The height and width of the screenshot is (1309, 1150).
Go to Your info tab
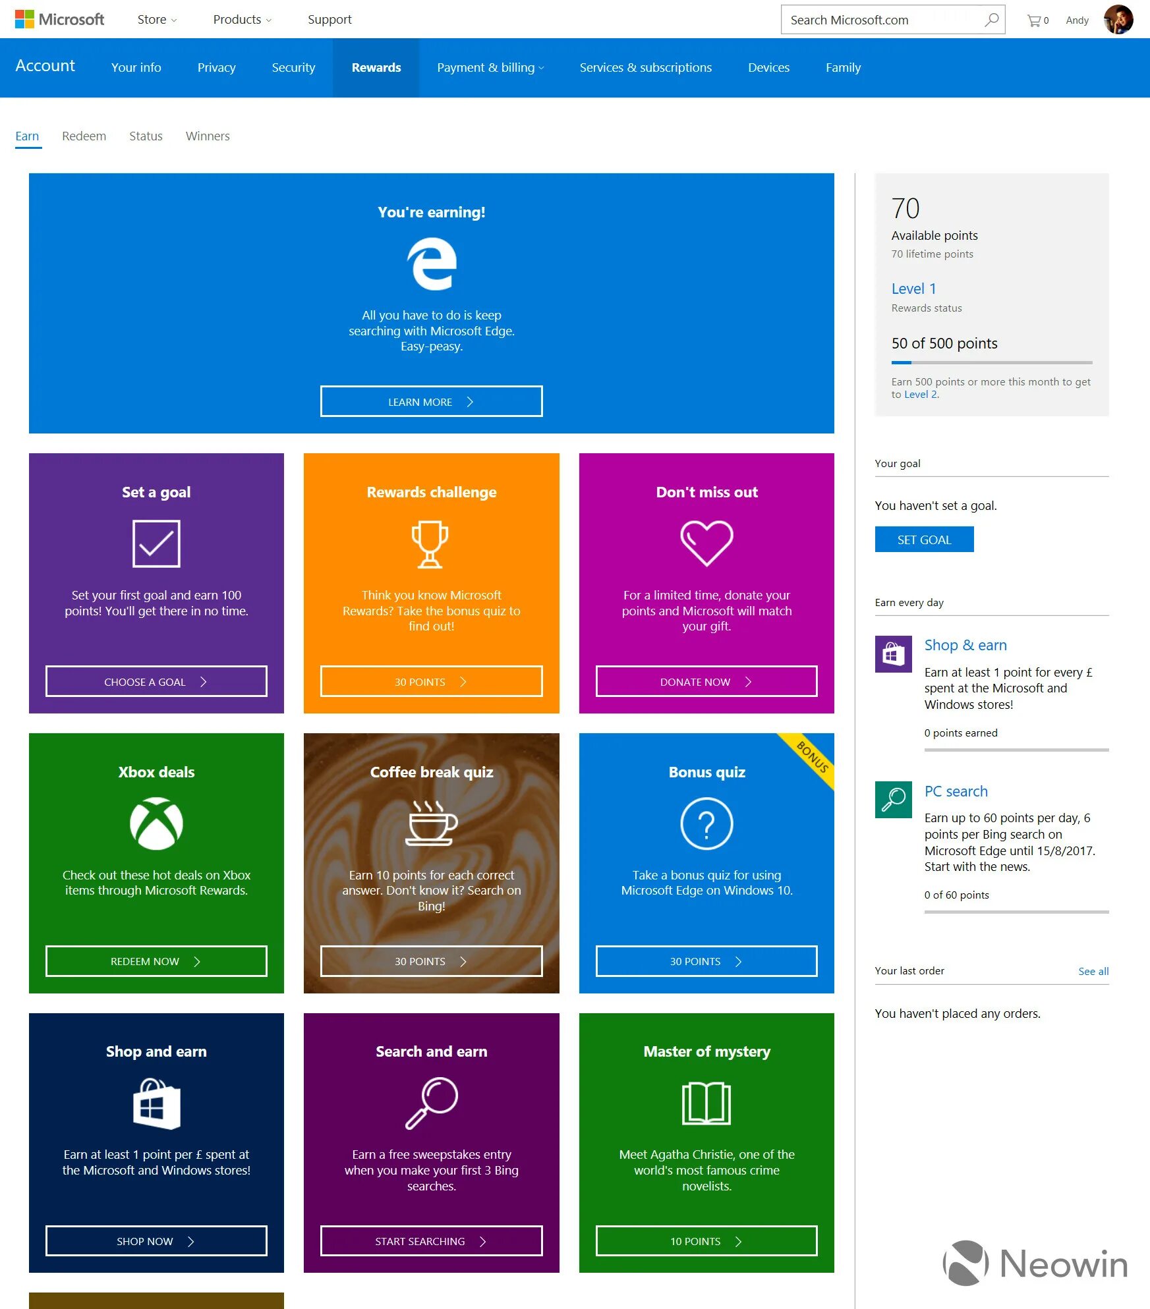[x=136, y=68]
